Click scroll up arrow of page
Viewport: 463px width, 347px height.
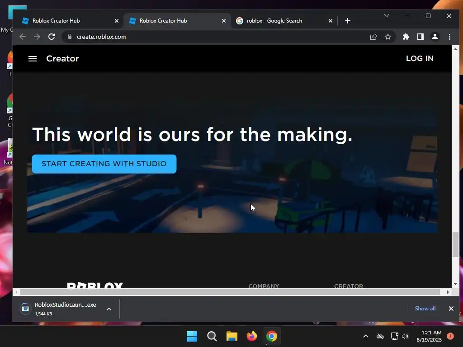(455, 49)
